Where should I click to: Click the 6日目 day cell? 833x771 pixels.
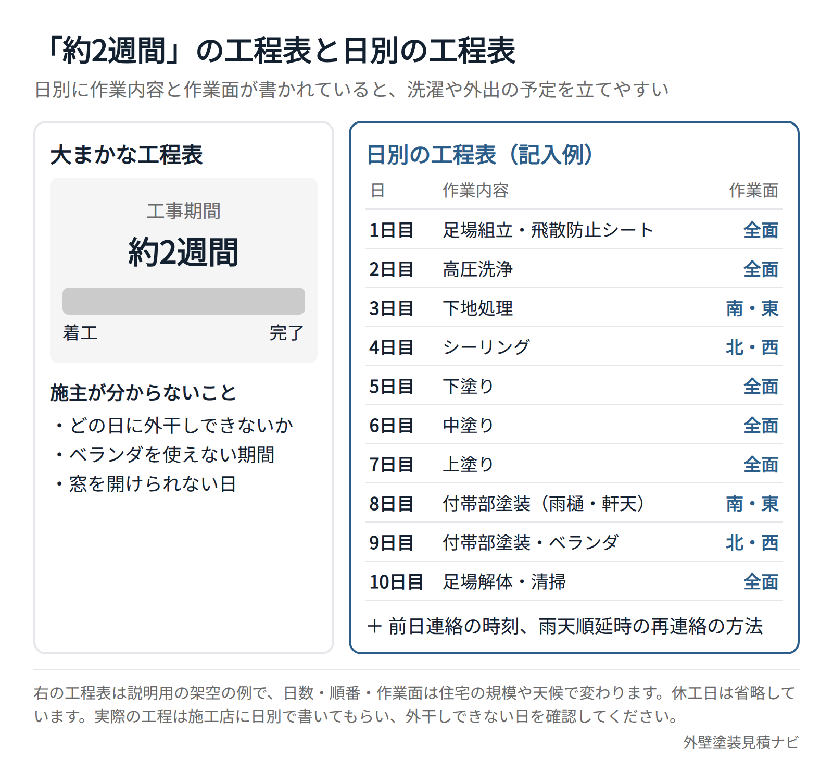tap(392, 425)
